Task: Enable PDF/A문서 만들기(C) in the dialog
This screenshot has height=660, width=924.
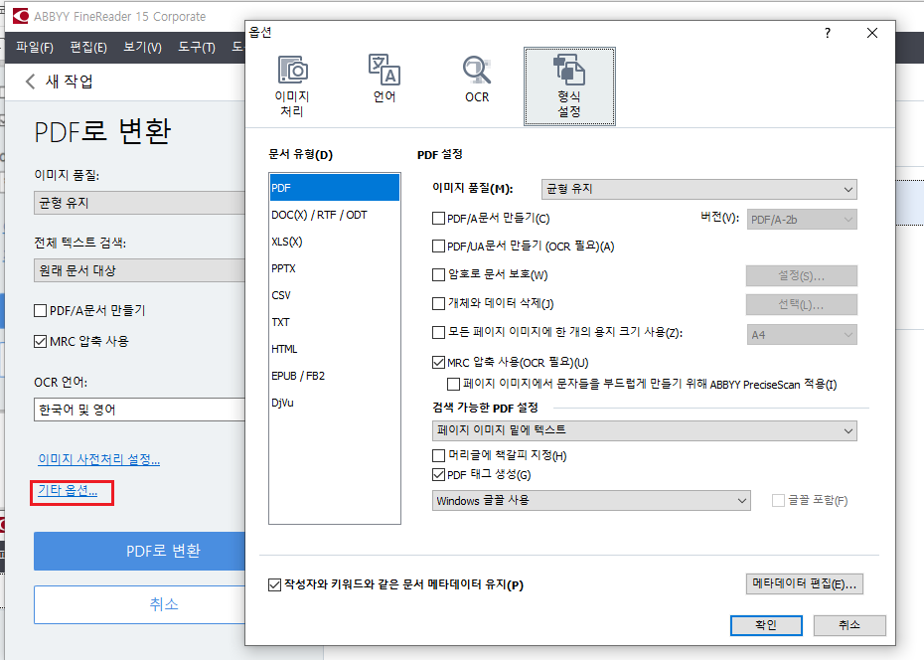Action: (x=438, y=219)
